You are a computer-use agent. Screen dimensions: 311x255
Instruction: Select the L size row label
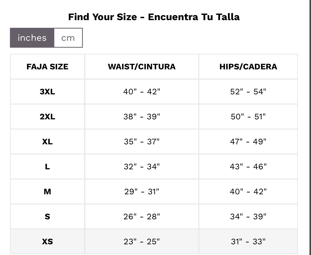(x=47, y=167)
